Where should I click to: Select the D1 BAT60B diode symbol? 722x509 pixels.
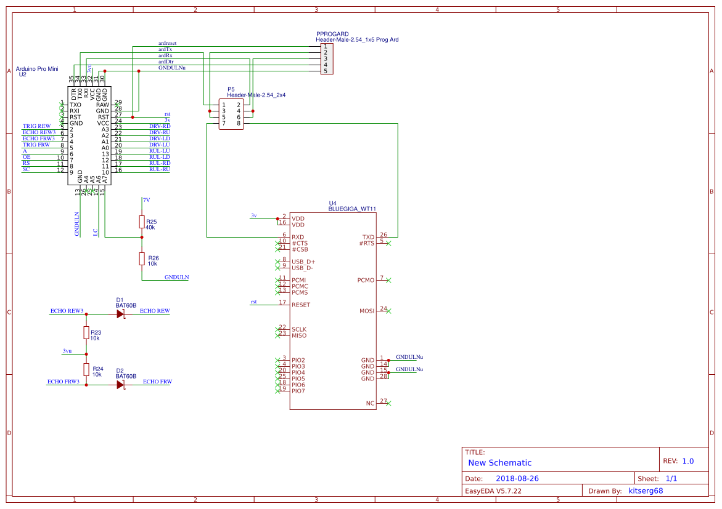(x=121, y=314)
